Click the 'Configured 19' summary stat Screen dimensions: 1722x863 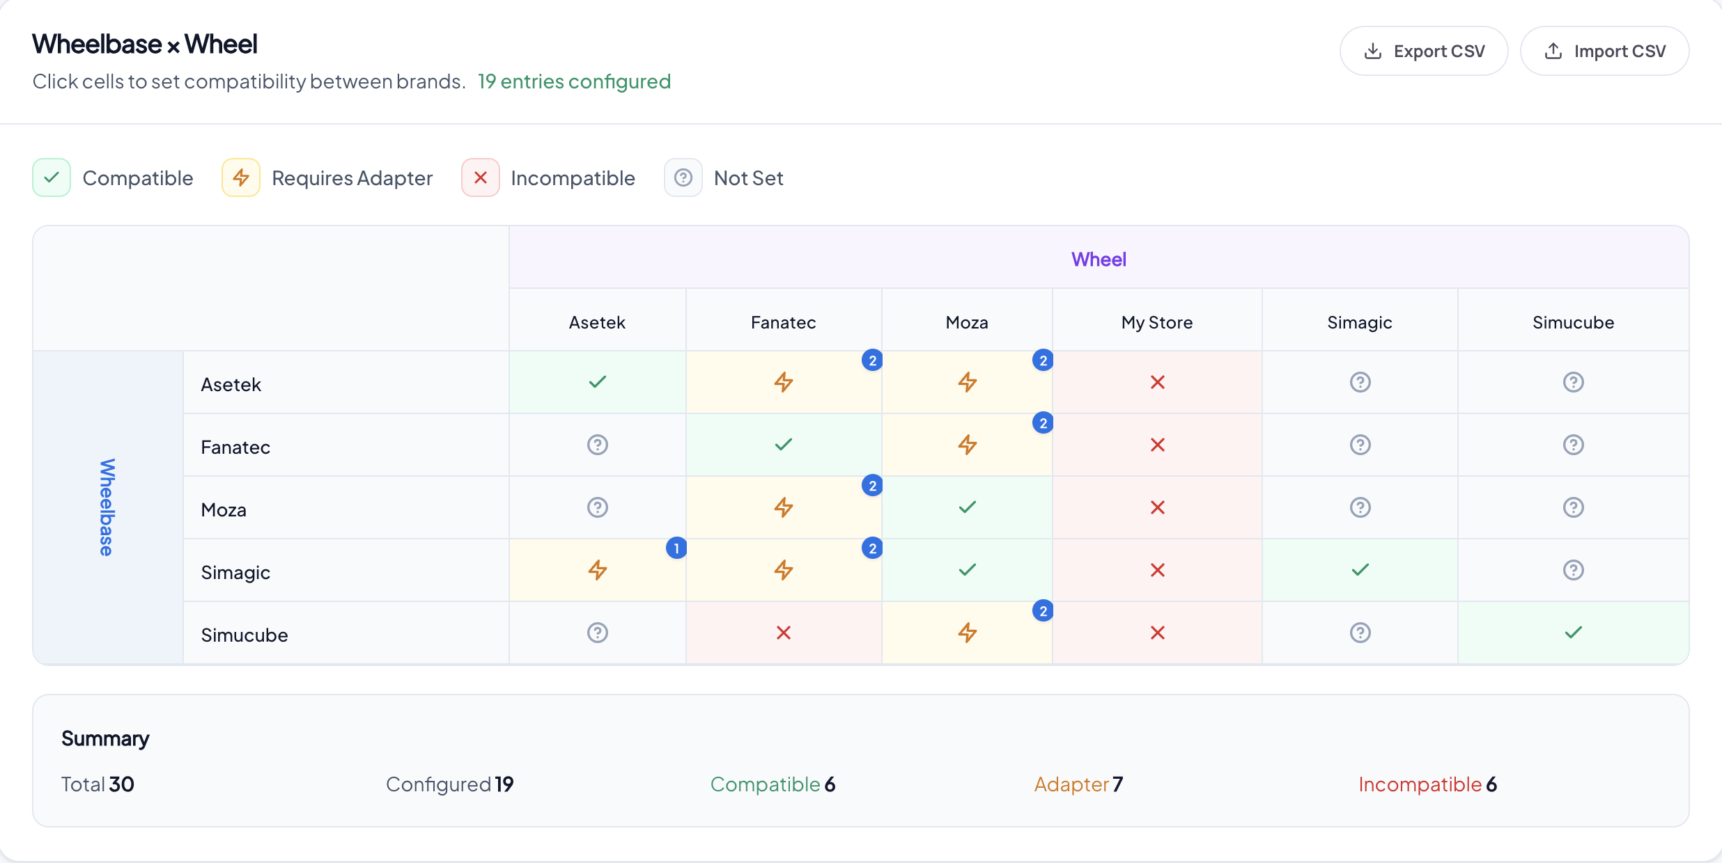click(450, 784)
